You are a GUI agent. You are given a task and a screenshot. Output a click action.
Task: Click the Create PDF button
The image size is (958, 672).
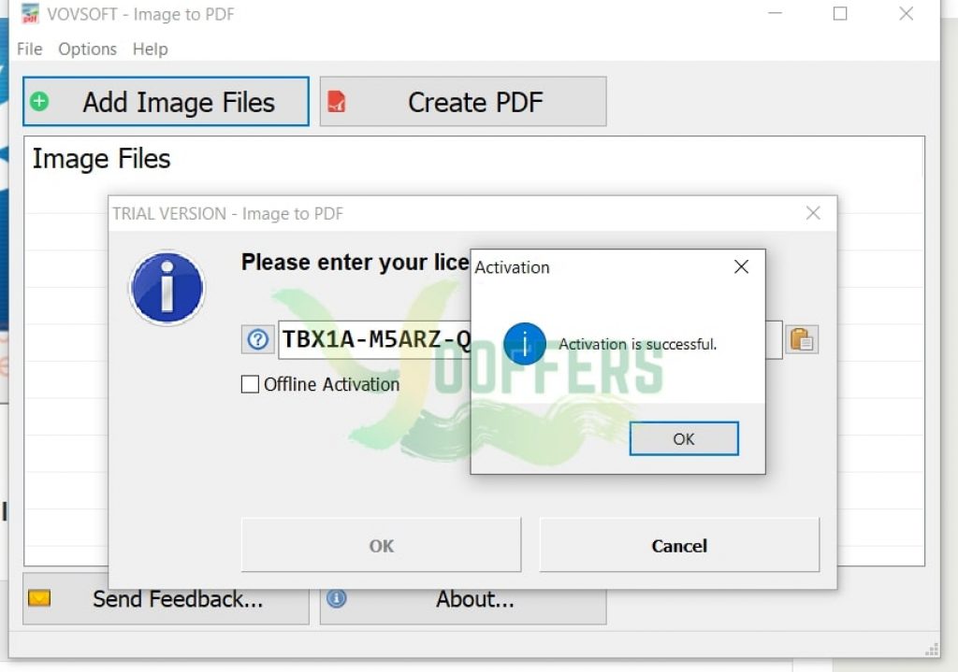coord(463,101)
